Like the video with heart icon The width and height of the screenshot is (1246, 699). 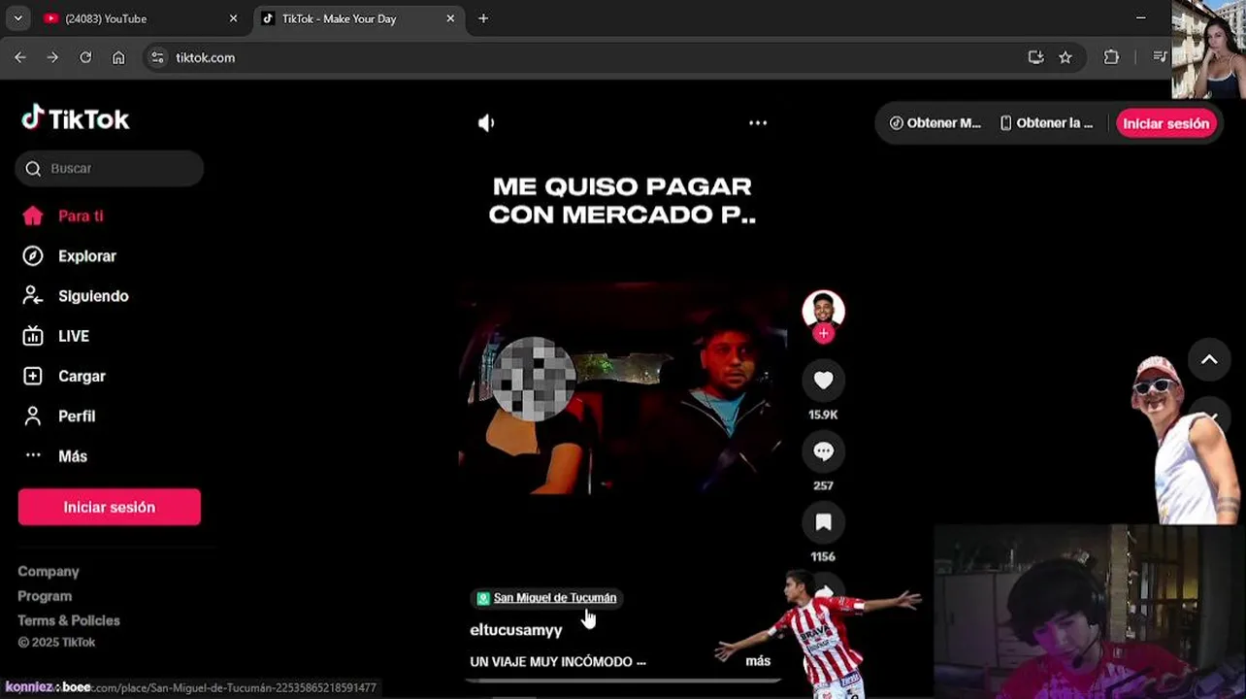click(823, 381)
